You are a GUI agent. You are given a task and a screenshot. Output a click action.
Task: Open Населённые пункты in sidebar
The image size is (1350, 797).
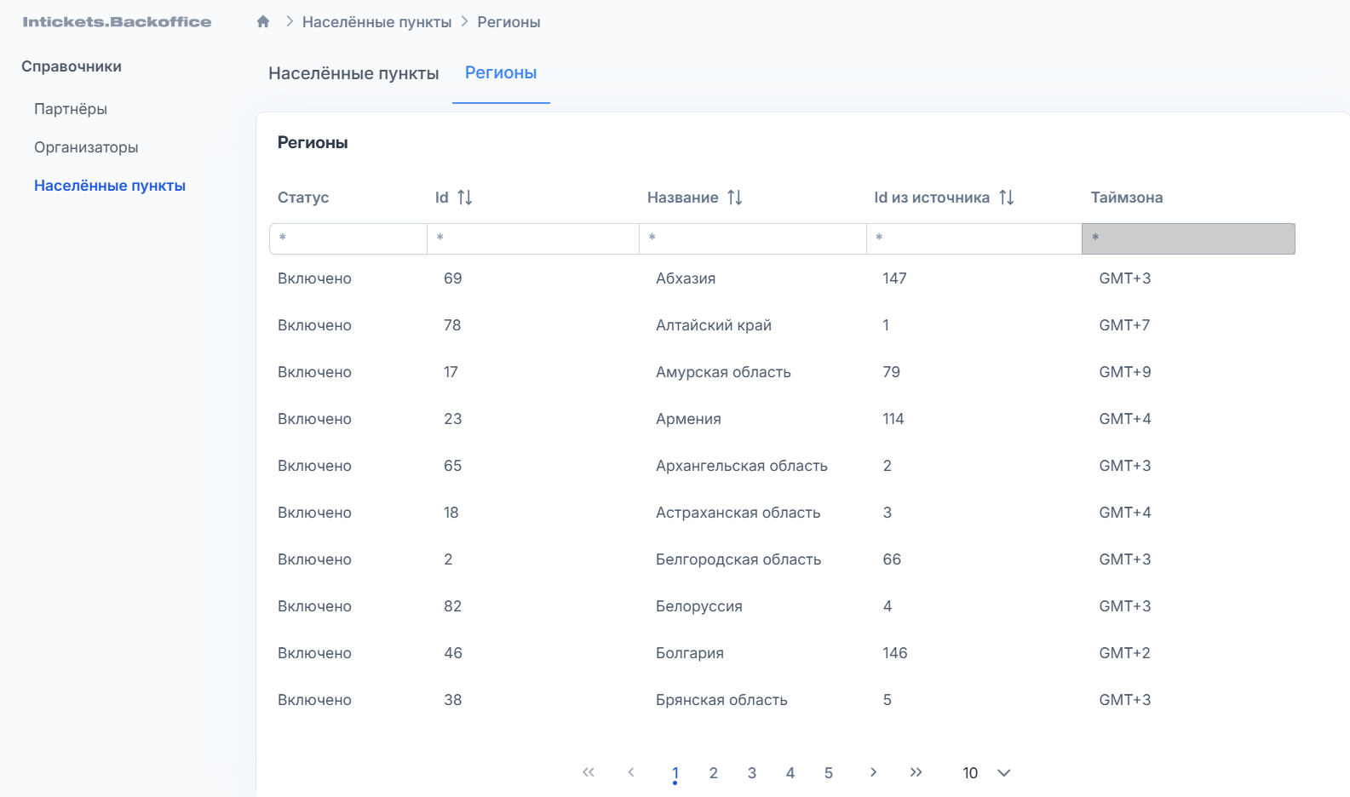pos(110,186)
